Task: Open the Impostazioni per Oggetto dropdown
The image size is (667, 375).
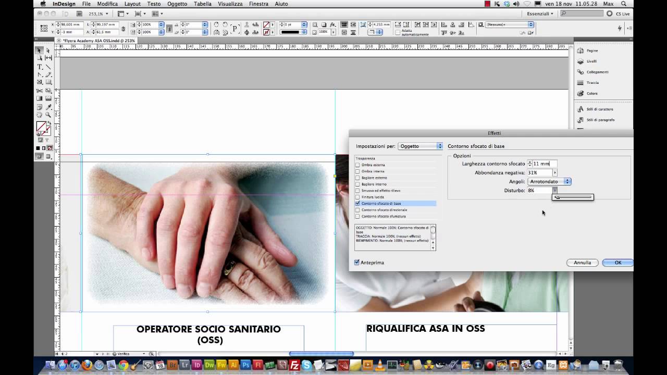Action: click(420, 146)
